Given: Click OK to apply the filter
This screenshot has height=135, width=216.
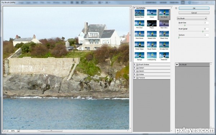Looking at the screenshot, I should [x=194, y=8].
